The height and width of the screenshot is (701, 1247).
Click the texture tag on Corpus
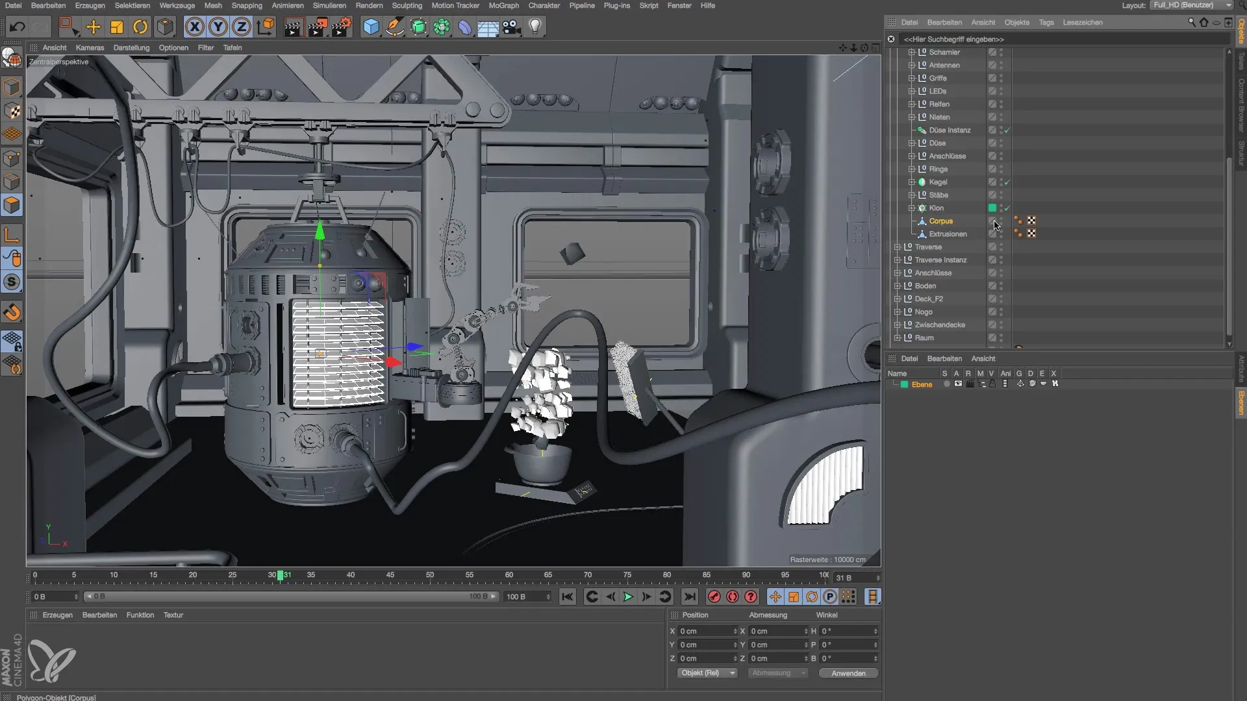[1031, 221]
